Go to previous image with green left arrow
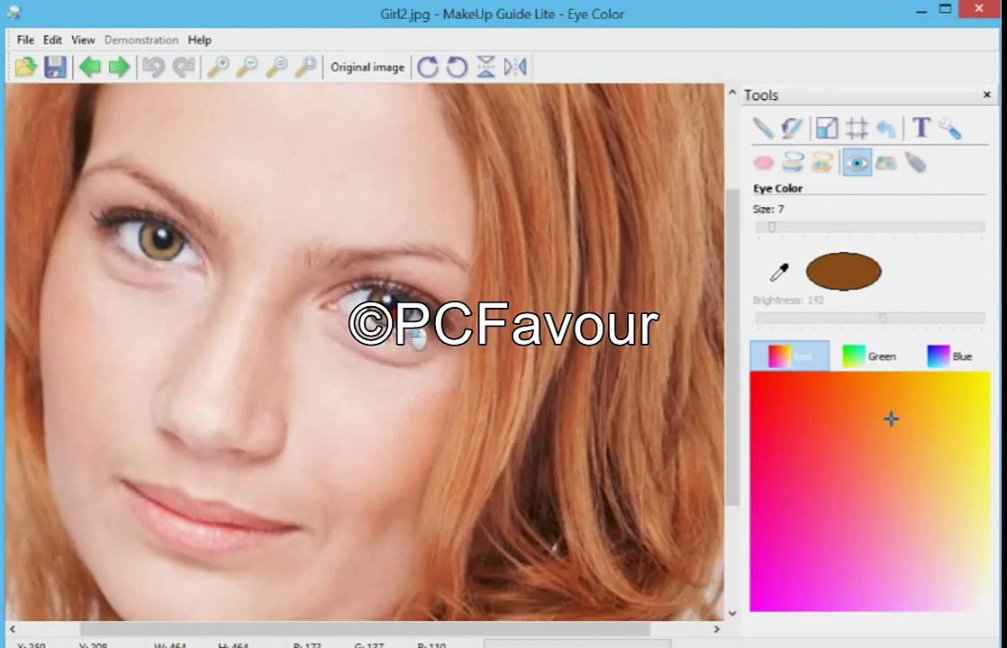Screen dimensions: 1007x648 coord(90,67)
